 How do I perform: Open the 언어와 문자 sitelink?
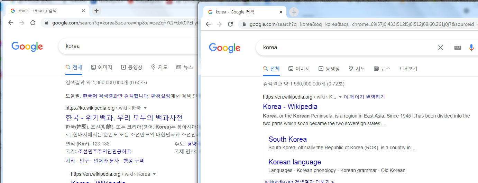[106, 161]
